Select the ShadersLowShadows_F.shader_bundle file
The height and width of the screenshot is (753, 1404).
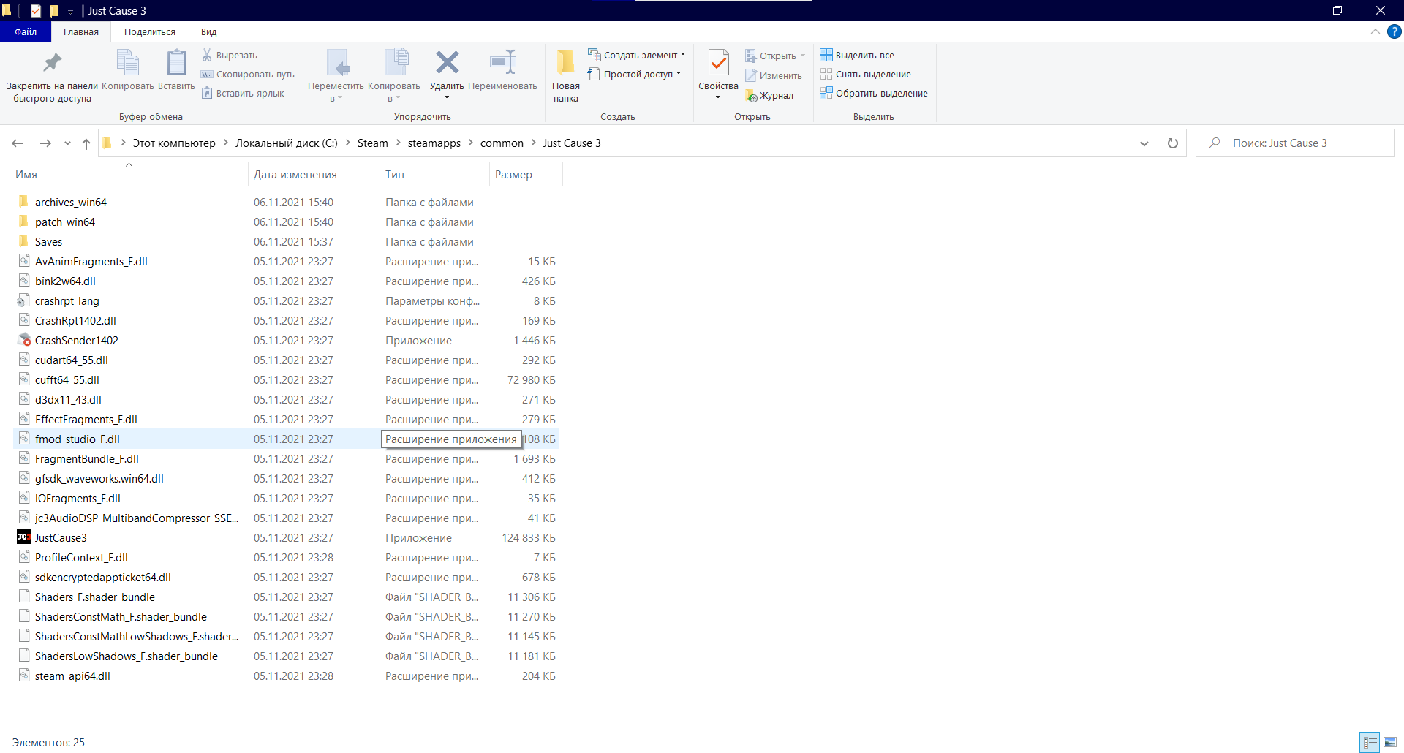tap(287, 656)
